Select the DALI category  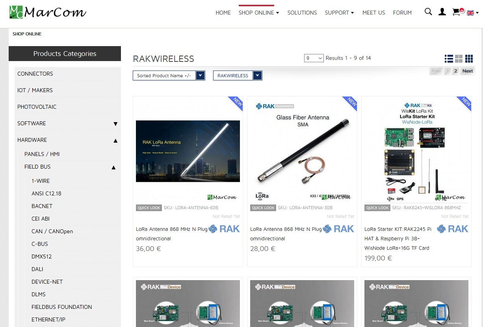click(37, 269)
